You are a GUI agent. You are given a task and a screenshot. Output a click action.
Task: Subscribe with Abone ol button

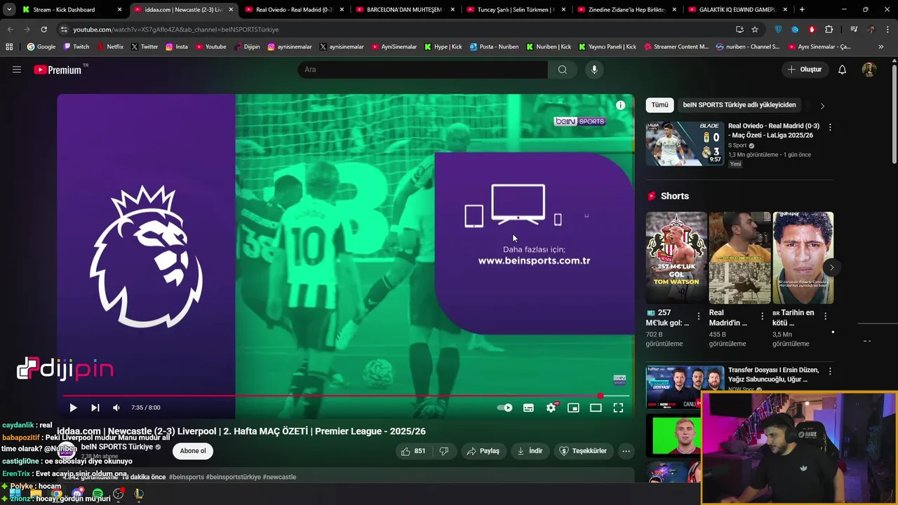(x=193, y=451)
